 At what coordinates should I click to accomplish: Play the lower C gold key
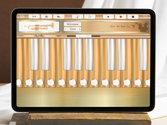click(29, 78)
